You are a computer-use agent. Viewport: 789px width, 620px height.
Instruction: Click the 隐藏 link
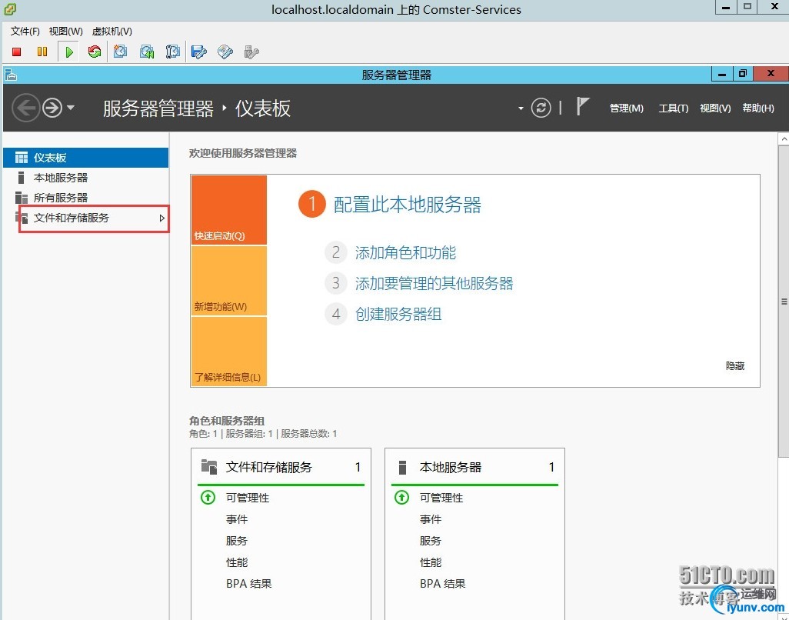click(x=735, y=366)
